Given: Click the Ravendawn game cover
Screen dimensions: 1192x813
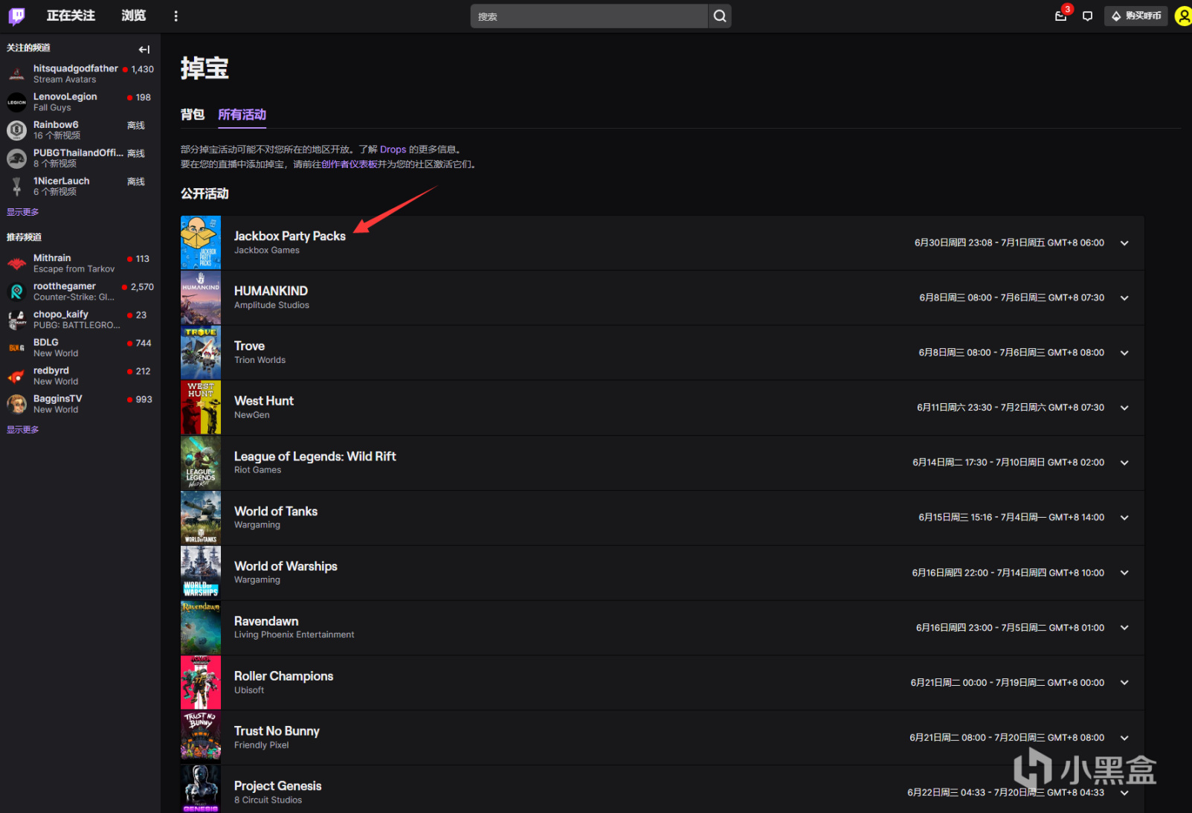Looking at the screenshot, I should pyautogui.click(x=201, y=628).
